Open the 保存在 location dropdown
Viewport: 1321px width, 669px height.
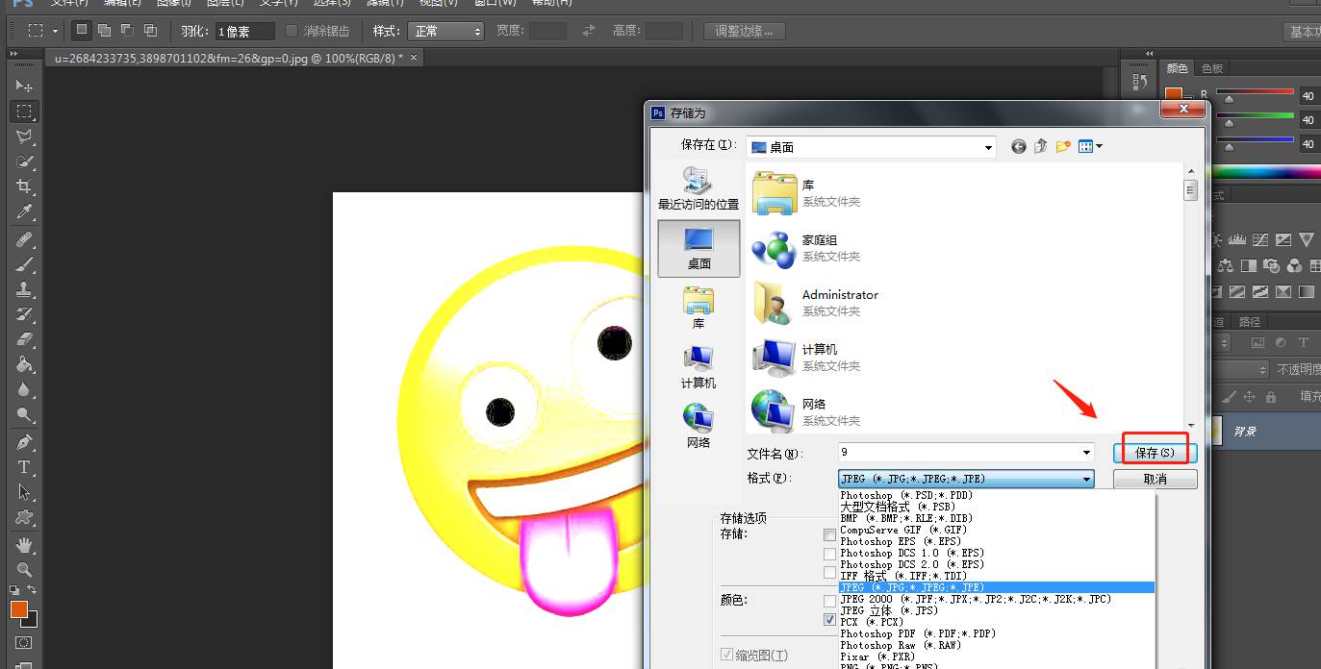point(988,148)
